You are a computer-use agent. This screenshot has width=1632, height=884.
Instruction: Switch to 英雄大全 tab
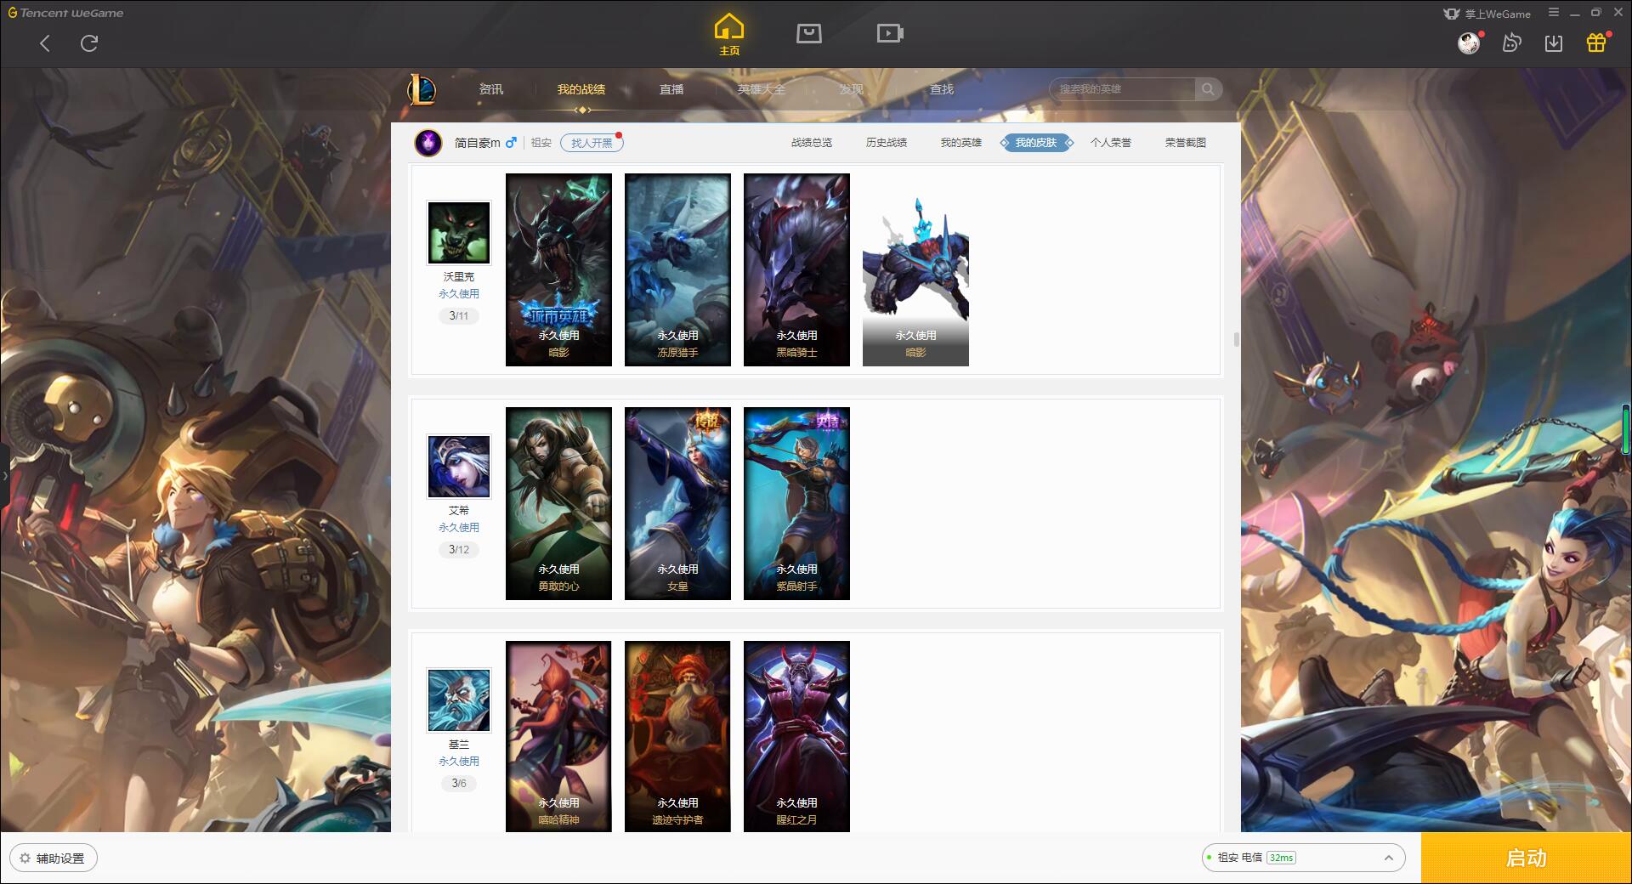point(762,89)
